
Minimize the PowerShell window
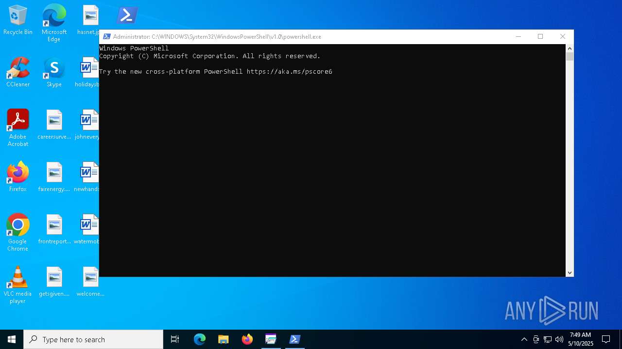coord(518,37)
